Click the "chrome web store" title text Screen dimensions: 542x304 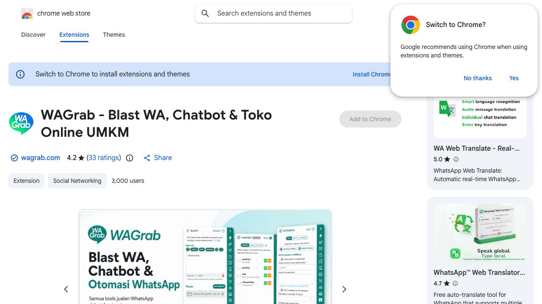point(64,14)
